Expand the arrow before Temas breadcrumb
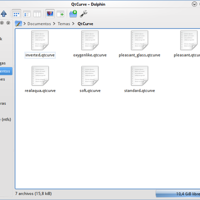200x200 pixels. [54, 23]
